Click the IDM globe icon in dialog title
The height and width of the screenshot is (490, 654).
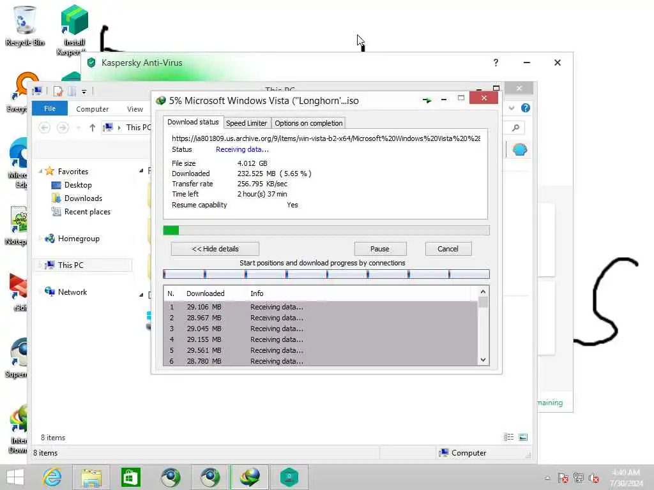(160, 101)
